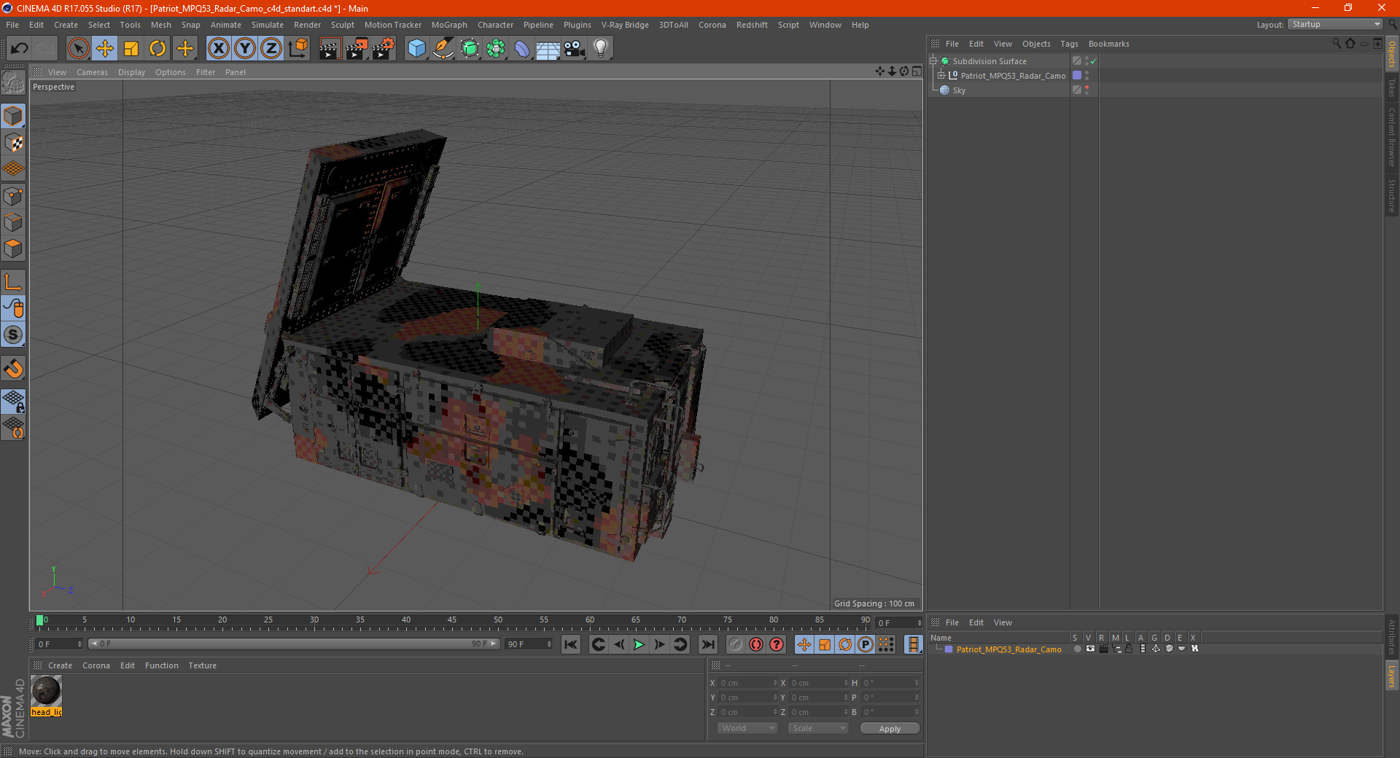Screen dimensions: 1400x758
Task: Toggle X axis lock
Action: pyautogui.click(x=218, y=49)
